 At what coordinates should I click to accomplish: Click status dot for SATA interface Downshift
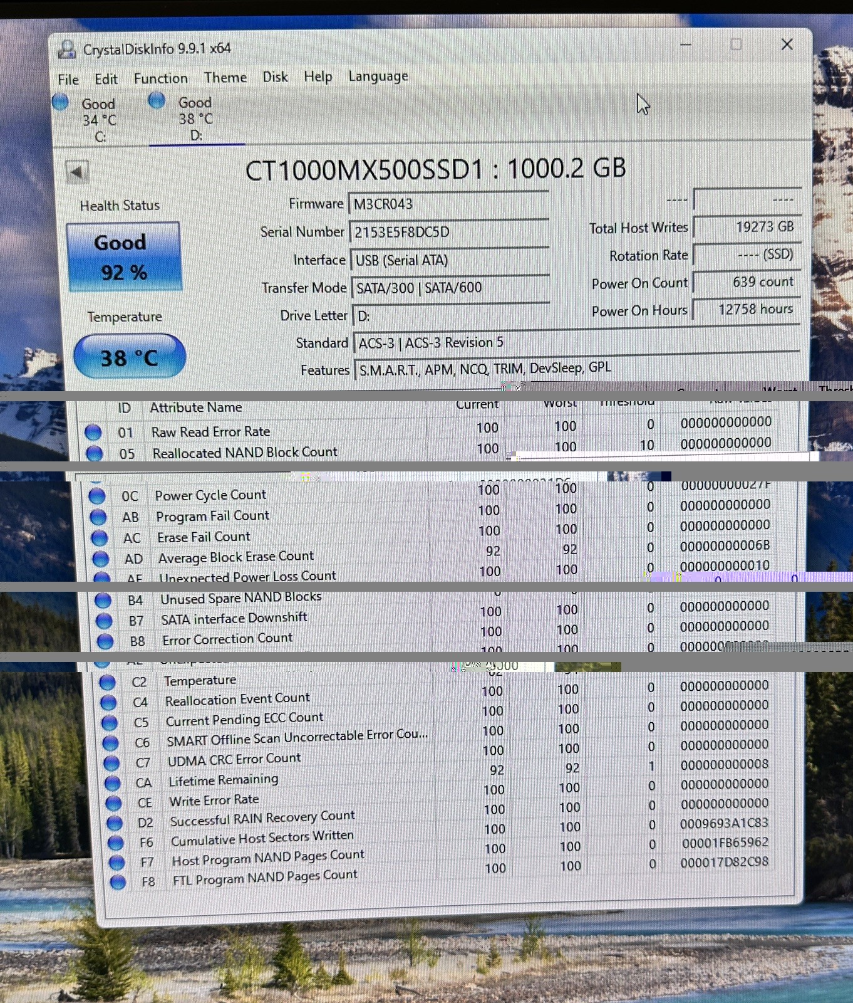(104, 621)
